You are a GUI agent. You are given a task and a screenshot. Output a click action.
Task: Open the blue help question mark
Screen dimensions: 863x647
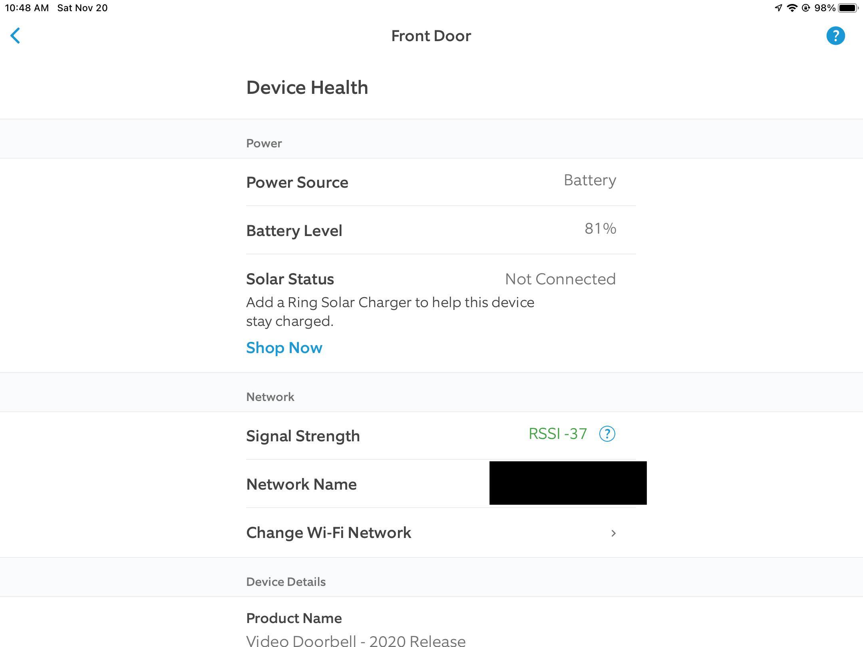point(835,36)
